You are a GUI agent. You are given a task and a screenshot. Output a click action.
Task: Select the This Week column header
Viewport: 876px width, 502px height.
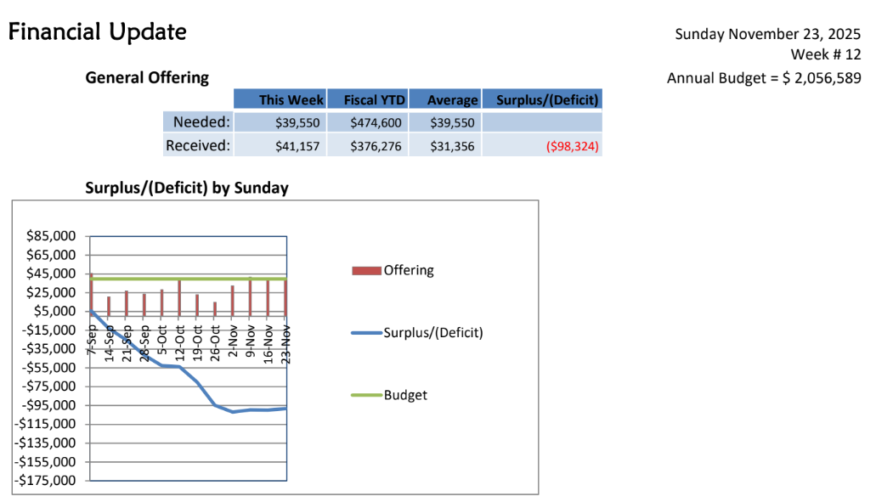[291, 100]
